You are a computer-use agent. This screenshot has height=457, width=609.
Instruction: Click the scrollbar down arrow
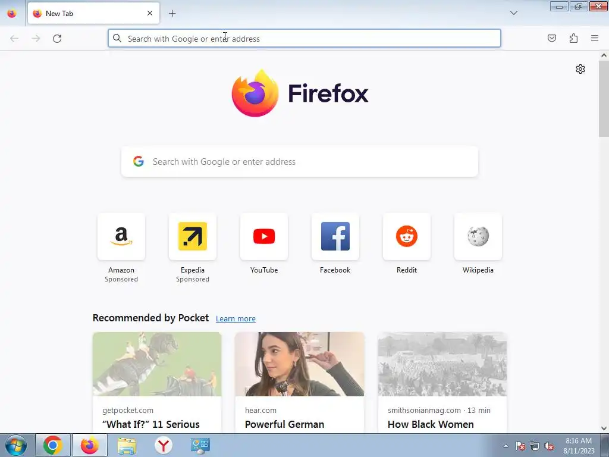tap(604, 428)
